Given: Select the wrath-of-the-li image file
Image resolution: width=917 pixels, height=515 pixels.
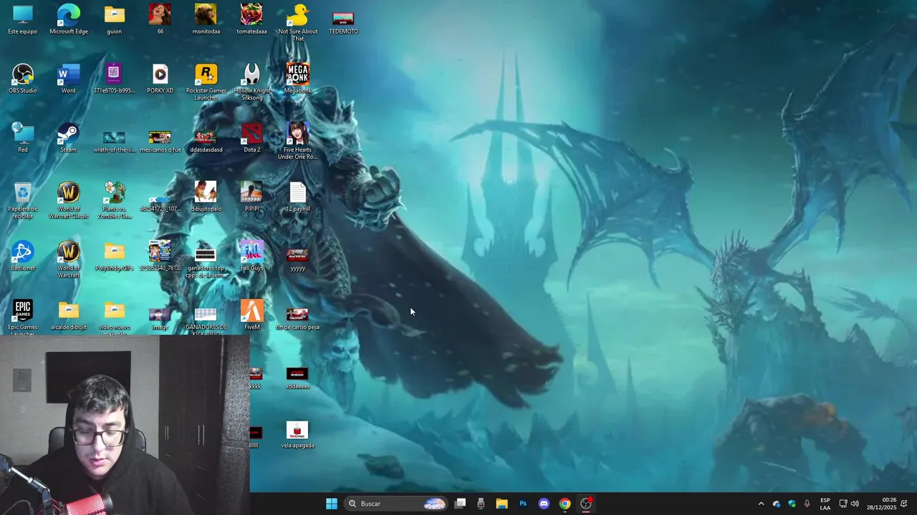Looking at the screenshot, I should tap(114, 141).
